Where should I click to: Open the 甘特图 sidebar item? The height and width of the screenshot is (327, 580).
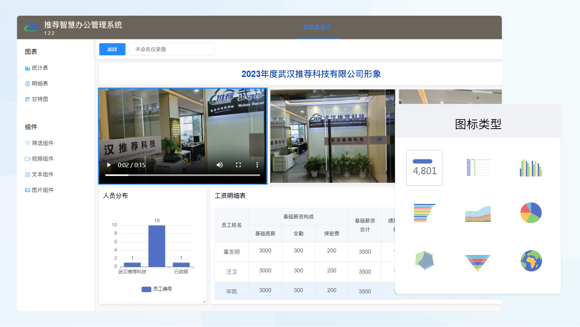point(40,99)
